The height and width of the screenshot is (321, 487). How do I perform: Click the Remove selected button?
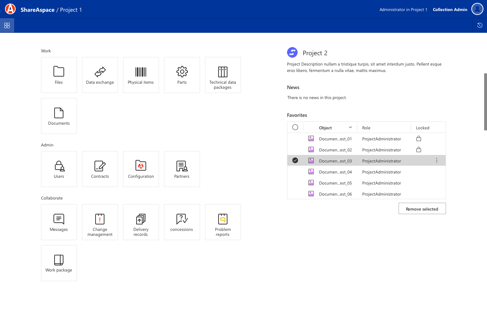pos(422,209)
